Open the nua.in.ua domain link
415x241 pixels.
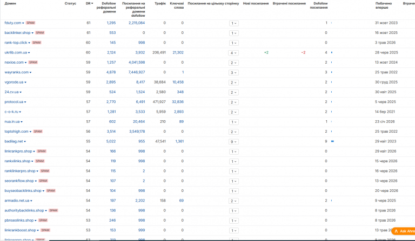(x=12, y=122)
